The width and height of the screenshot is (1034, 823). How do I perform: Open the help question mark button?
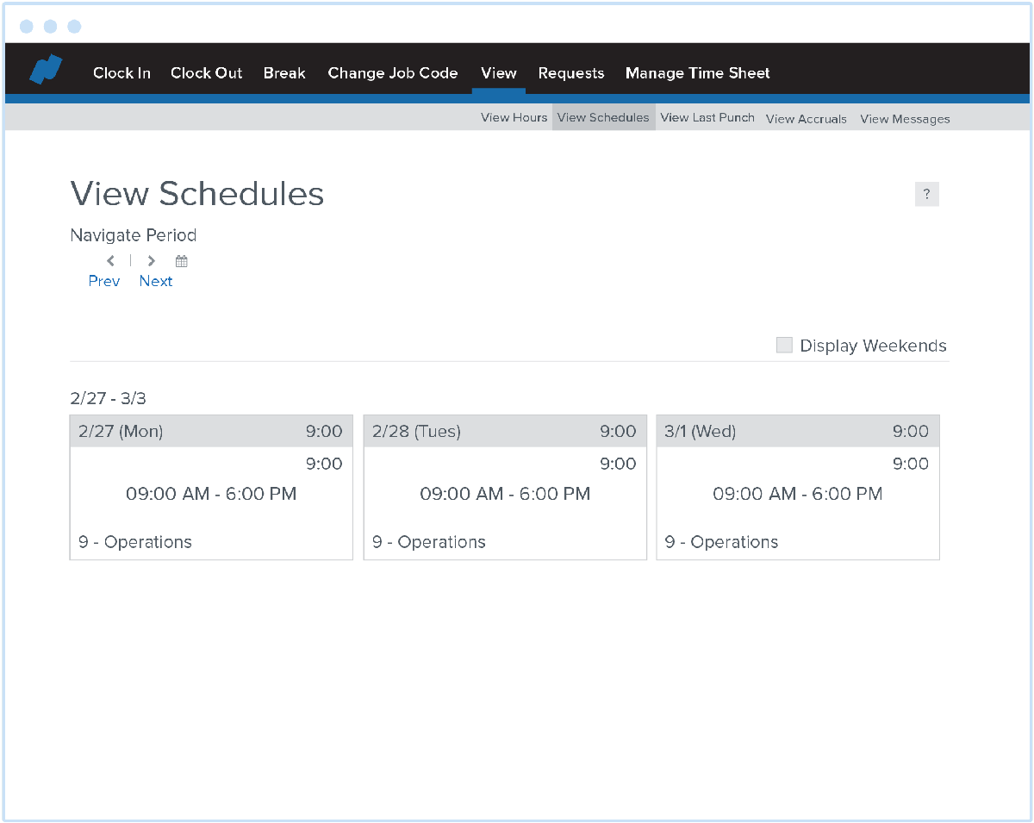(926, 194)
